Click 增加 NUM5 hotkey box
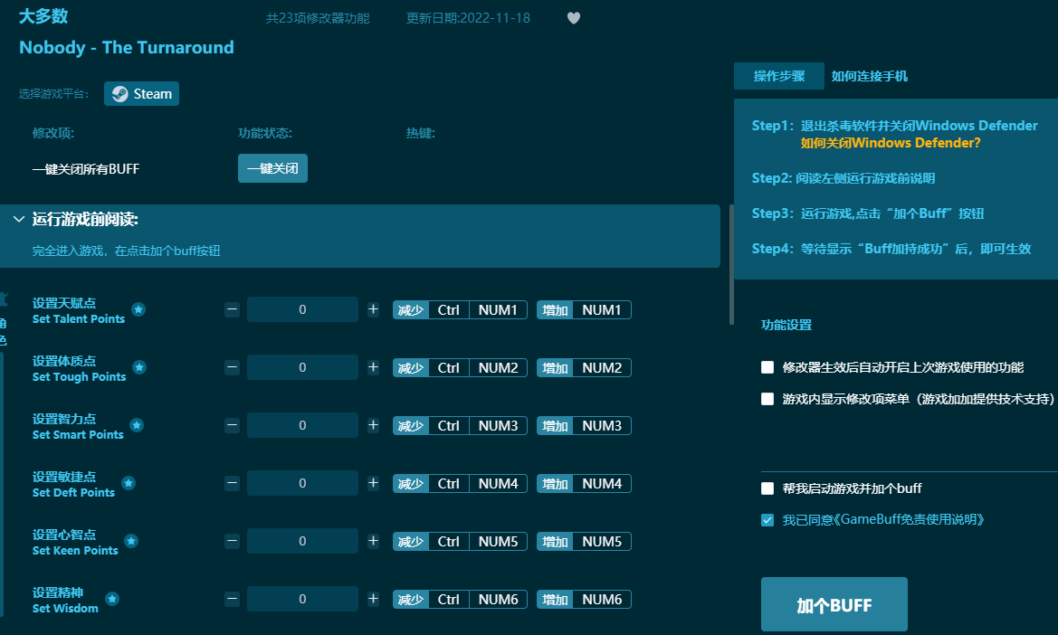Image resolution: width=1058 pixels, height=635 pixels. (x=585, y=542)
